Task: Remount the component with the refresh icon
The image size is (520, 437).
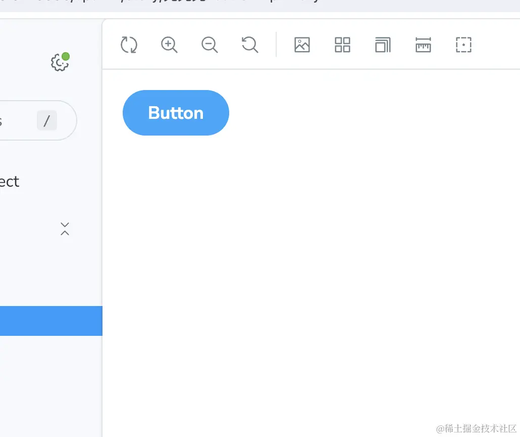Action: tap(129, 45)
